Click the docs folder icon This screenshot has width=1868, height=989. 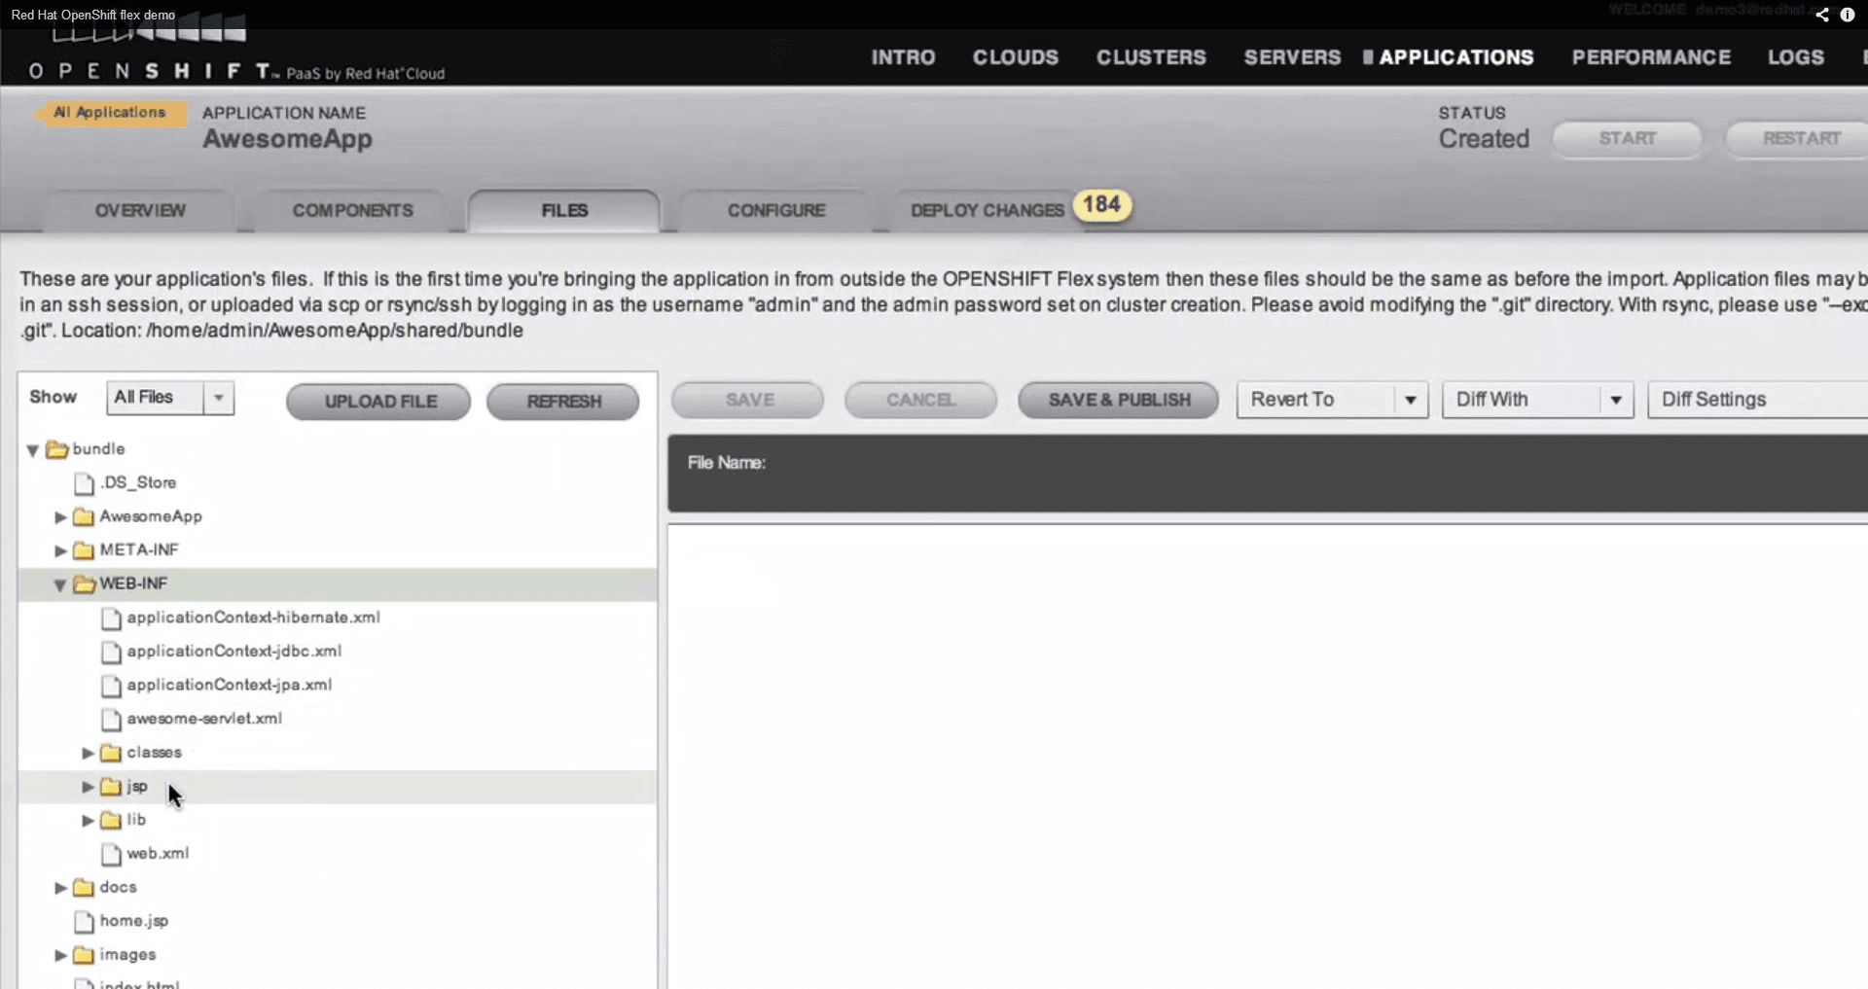[84, 888]
